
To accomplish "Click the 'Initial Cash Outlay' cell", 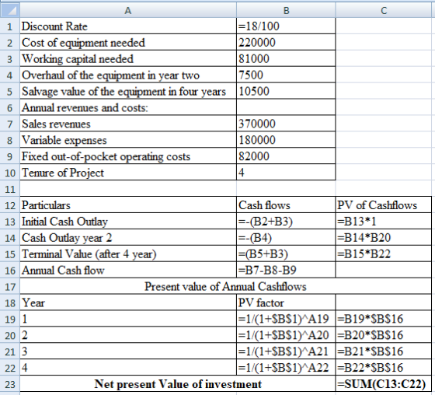I will [x=128, y=222].
